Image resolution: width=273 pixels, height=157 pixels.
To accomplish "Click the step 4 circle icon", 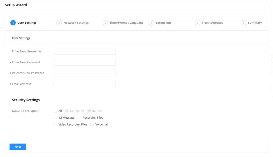I will [x=151, y=23].
